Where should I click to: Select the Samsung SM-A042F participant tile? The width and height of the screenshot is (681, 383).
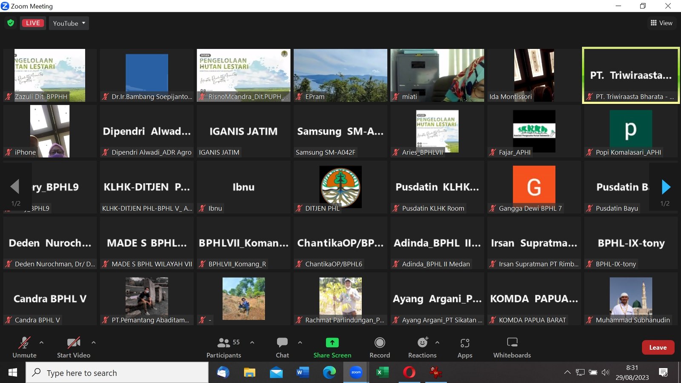tap(340, 131)
